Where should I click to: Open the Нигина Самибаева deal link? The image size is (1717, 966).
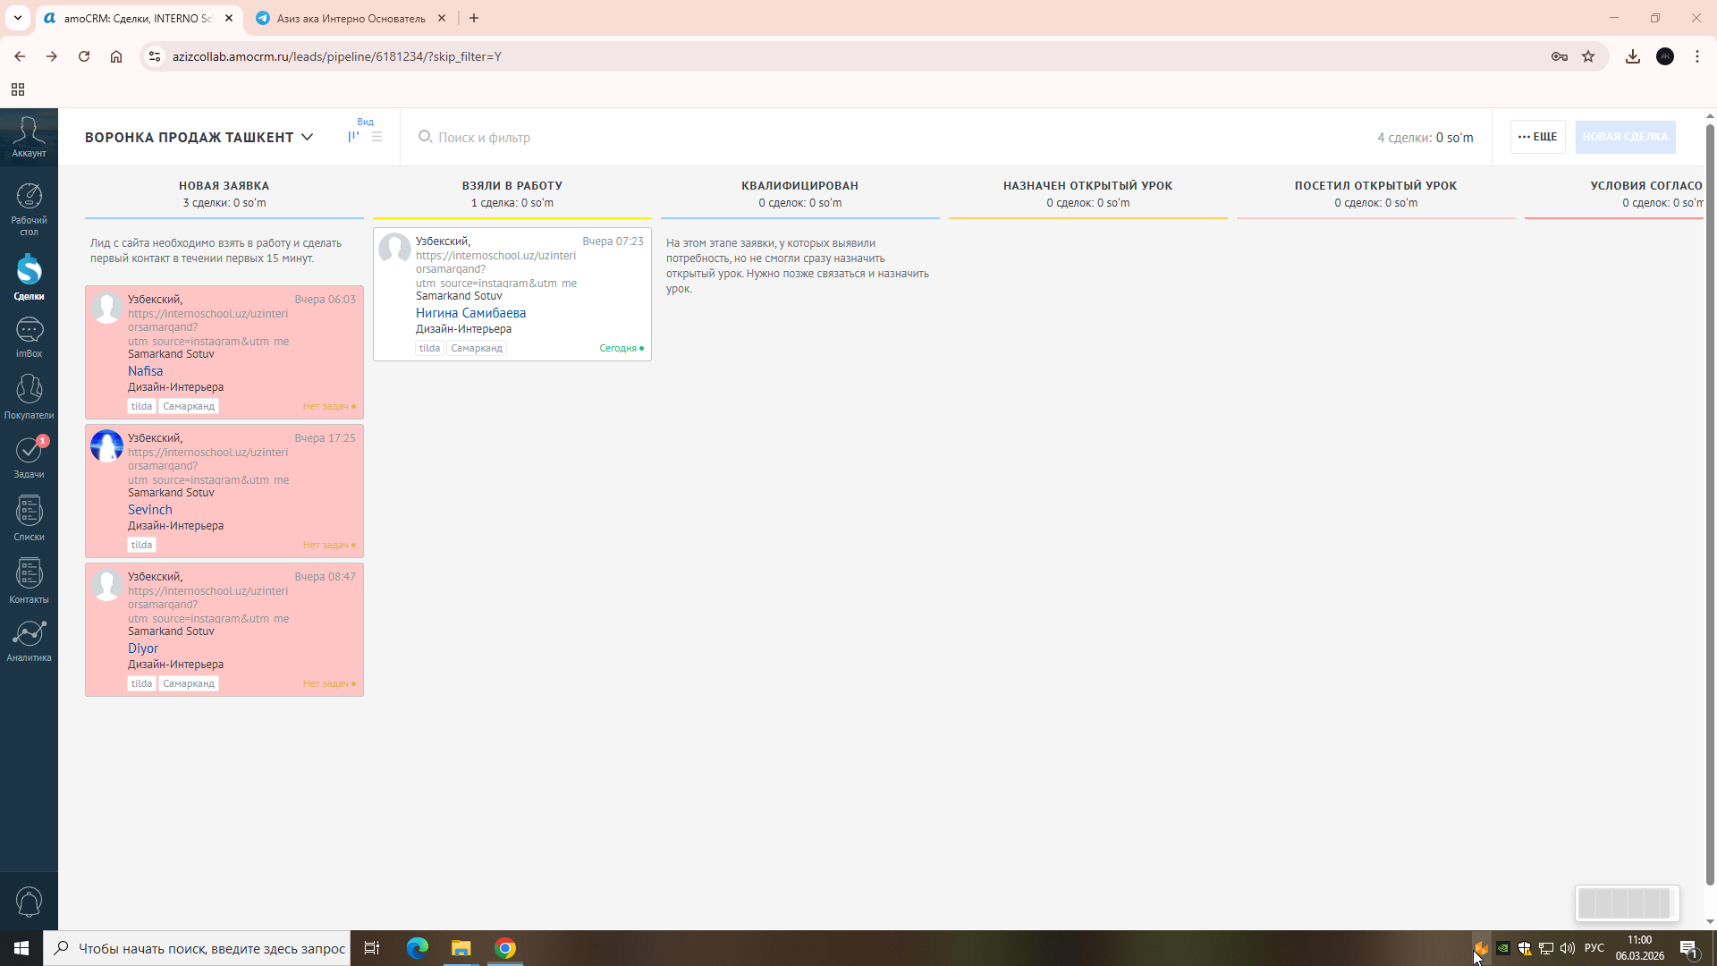coord(470,313)
